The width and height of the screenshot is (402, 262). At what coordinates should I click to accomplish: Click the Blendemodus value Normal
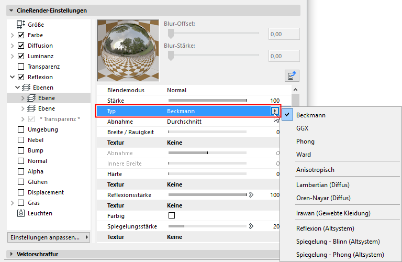176,90
